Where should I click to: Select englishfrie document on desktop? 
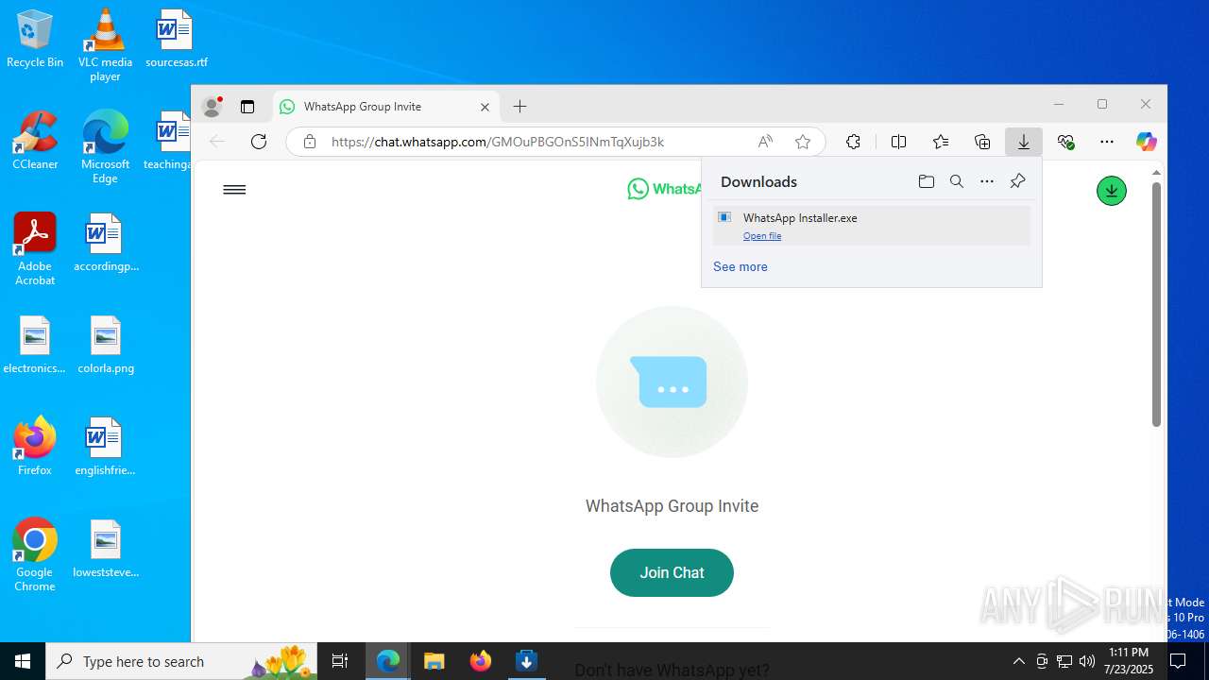click(x=105, y=448)
